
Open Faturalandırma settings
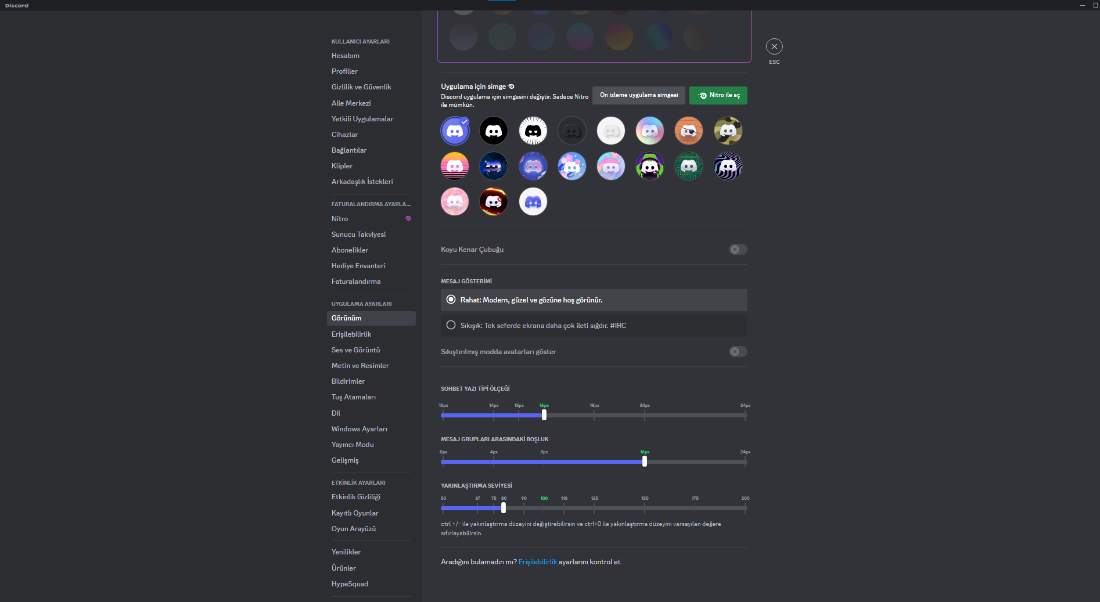click(371, 282)
